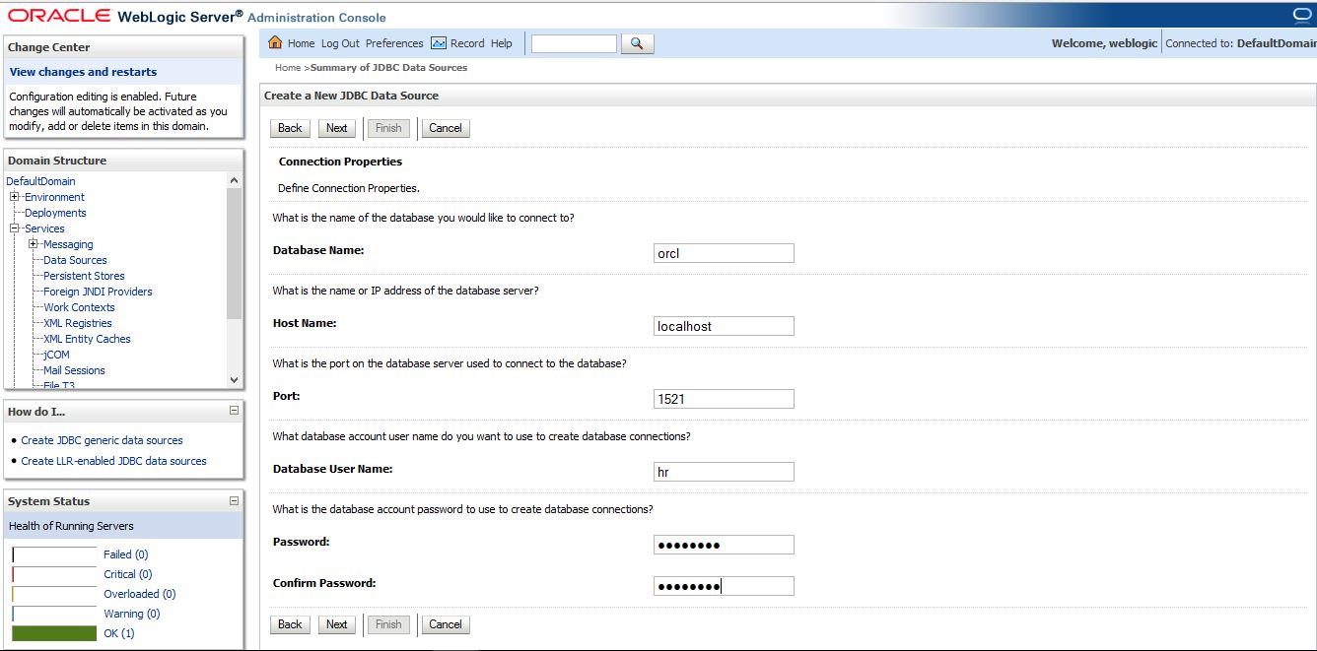Focus the Confirm Password field
This screenshot has height=651, width=1317.
coord(724,586)
